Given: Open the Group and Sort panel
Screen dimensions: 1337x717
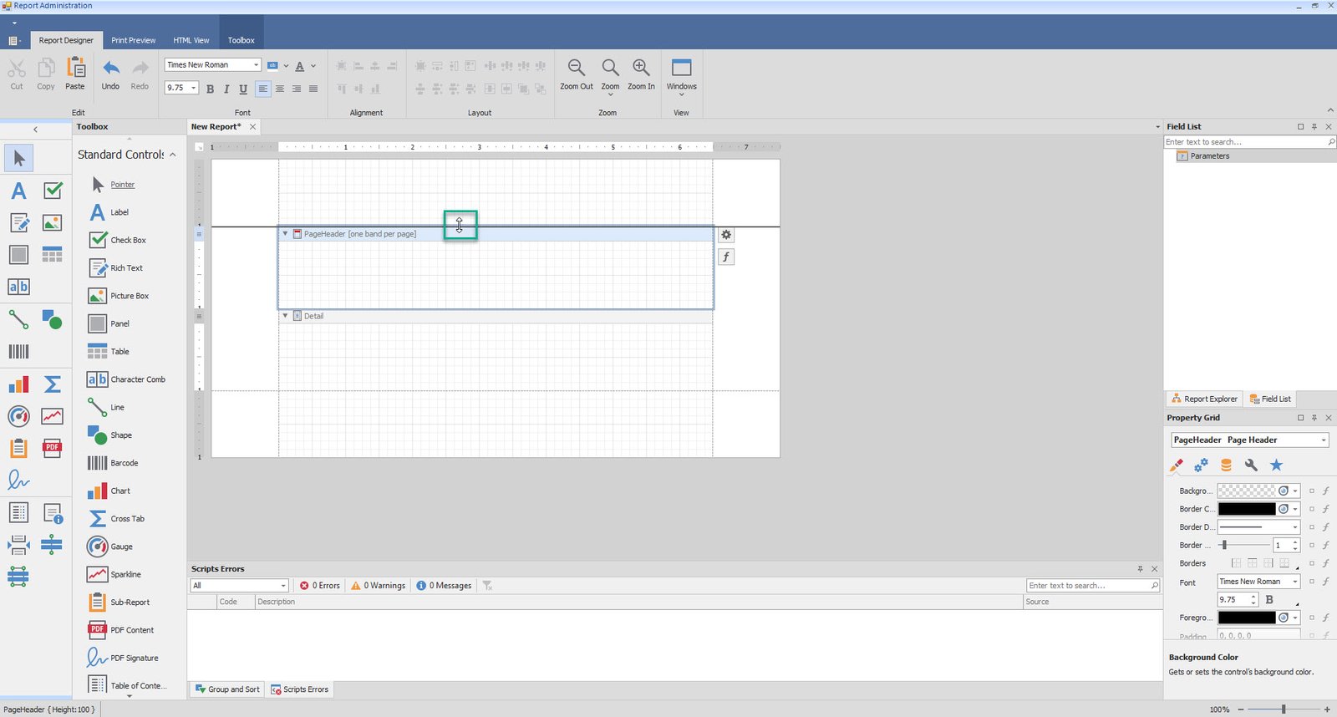Looking at the screenshot, I should 226,689.
